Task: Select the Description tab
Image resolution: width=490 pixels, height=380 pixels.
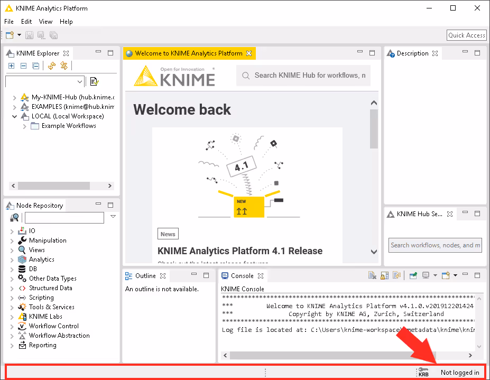Action: (x=412, y=53)
